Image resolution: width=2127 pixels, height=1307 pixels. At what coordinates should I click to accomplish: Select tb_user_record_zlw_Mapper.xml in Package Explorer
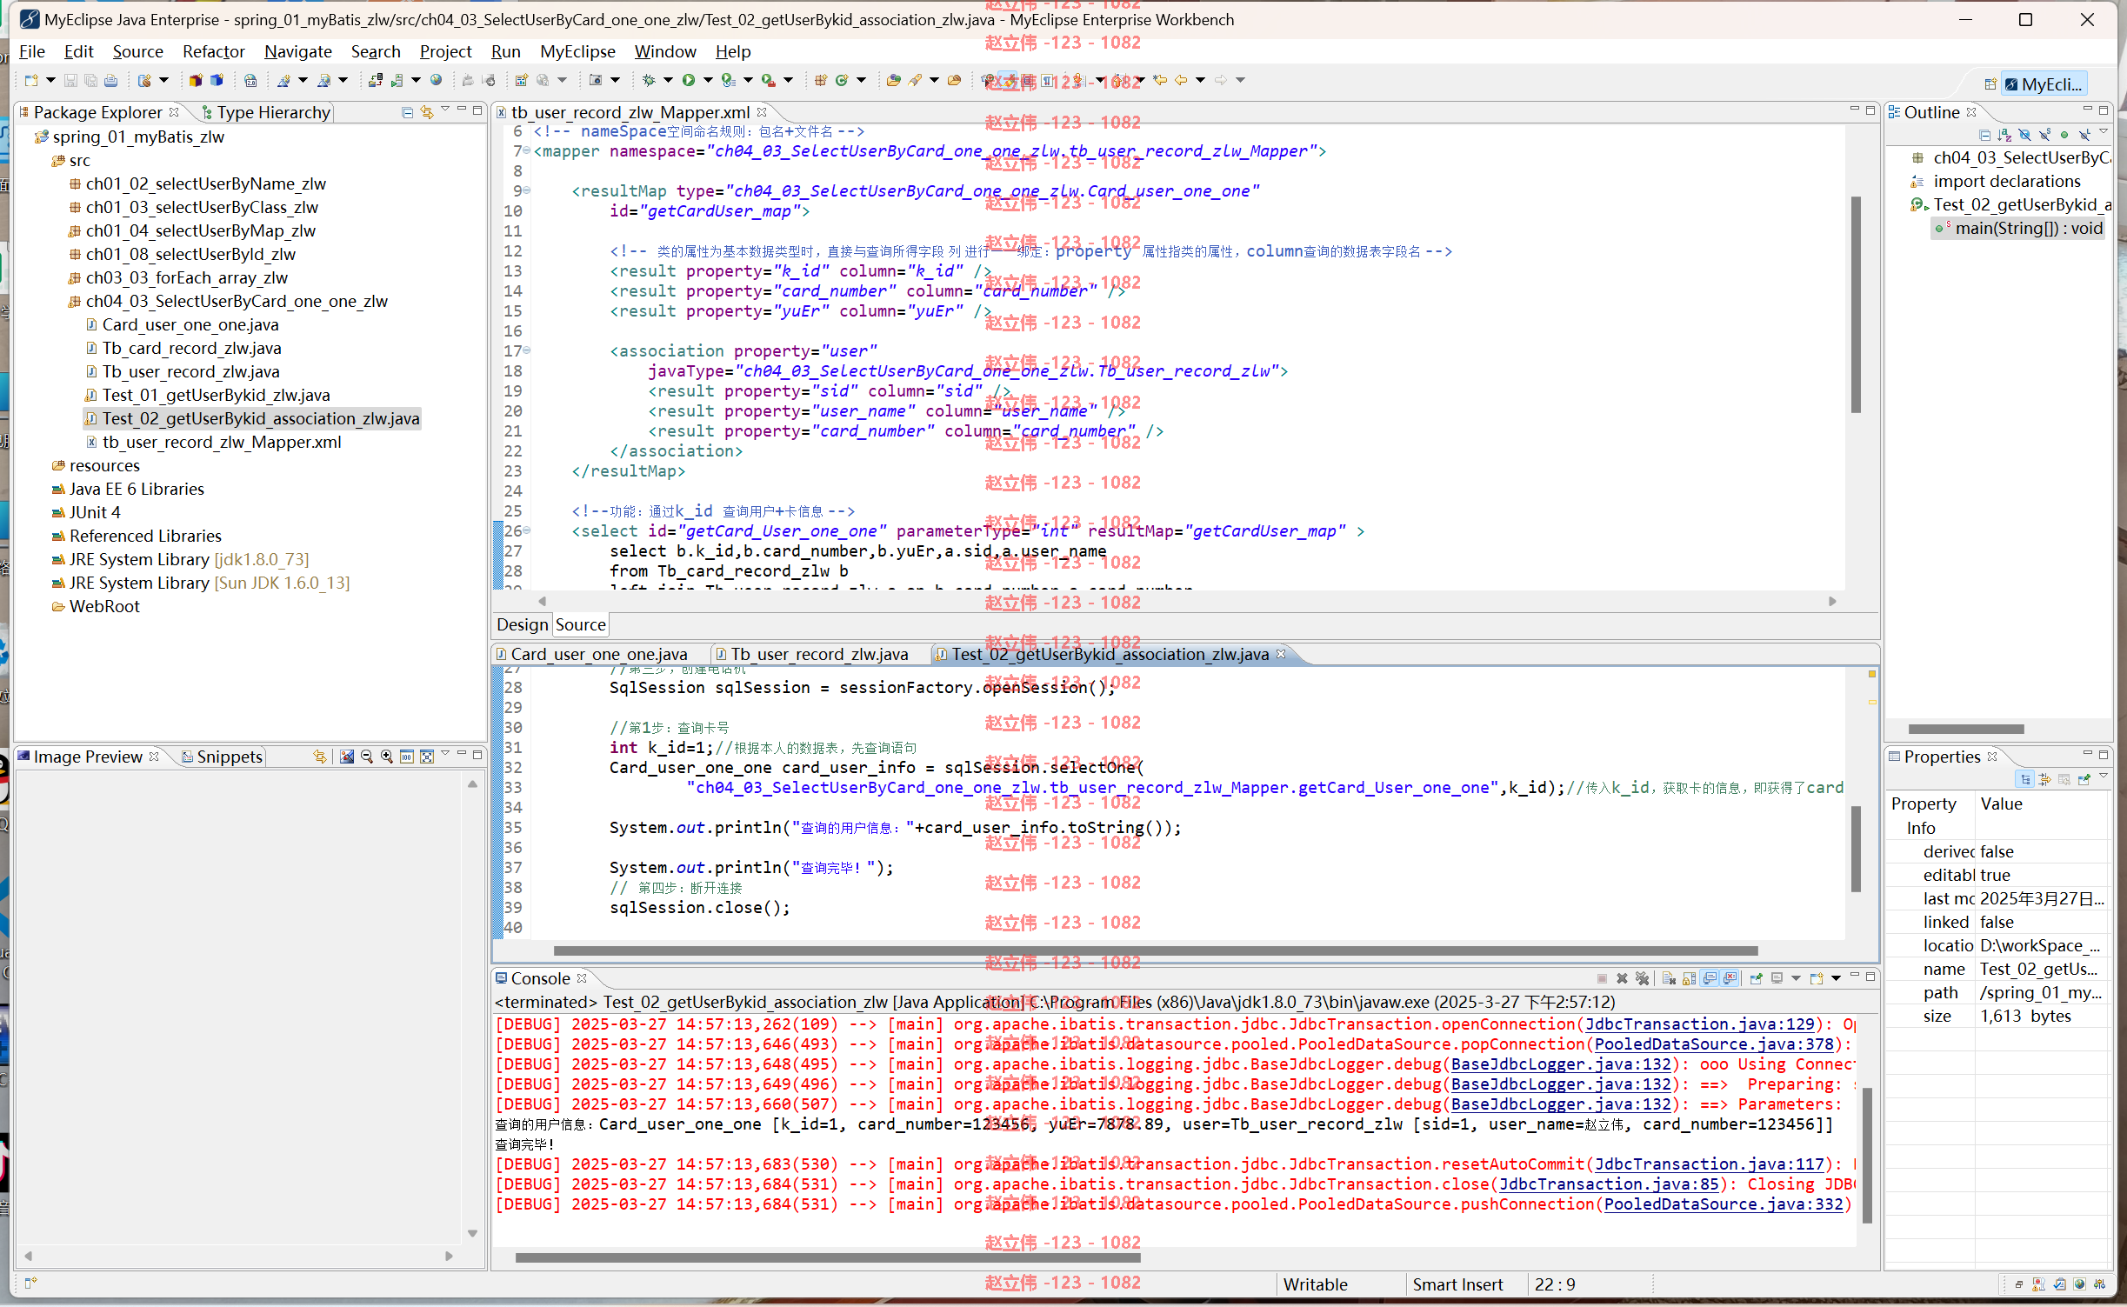click(x=221, y=442)
